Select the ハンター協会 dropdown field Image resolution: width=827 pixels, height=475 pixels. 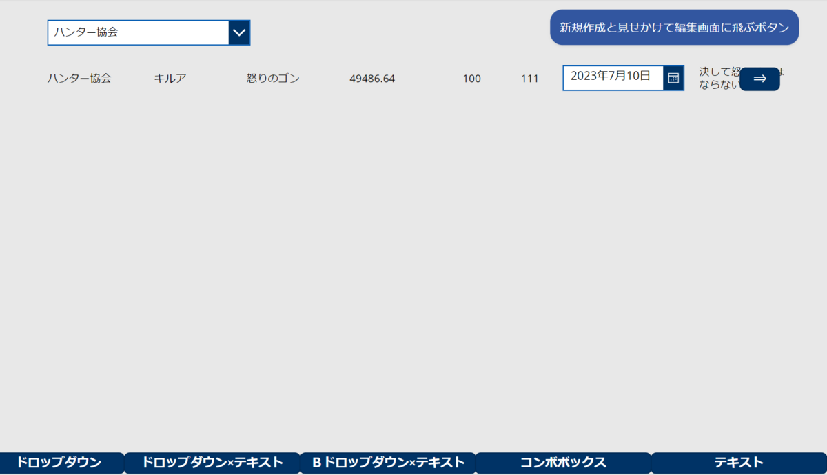coord(148,32)
